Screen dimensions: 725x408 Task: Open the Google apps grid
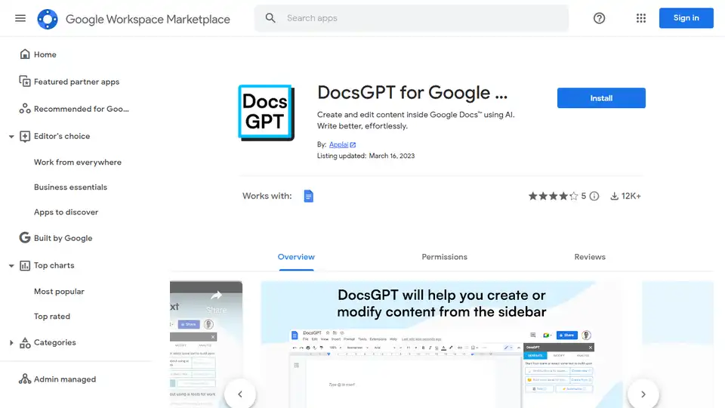click(641, 18)
